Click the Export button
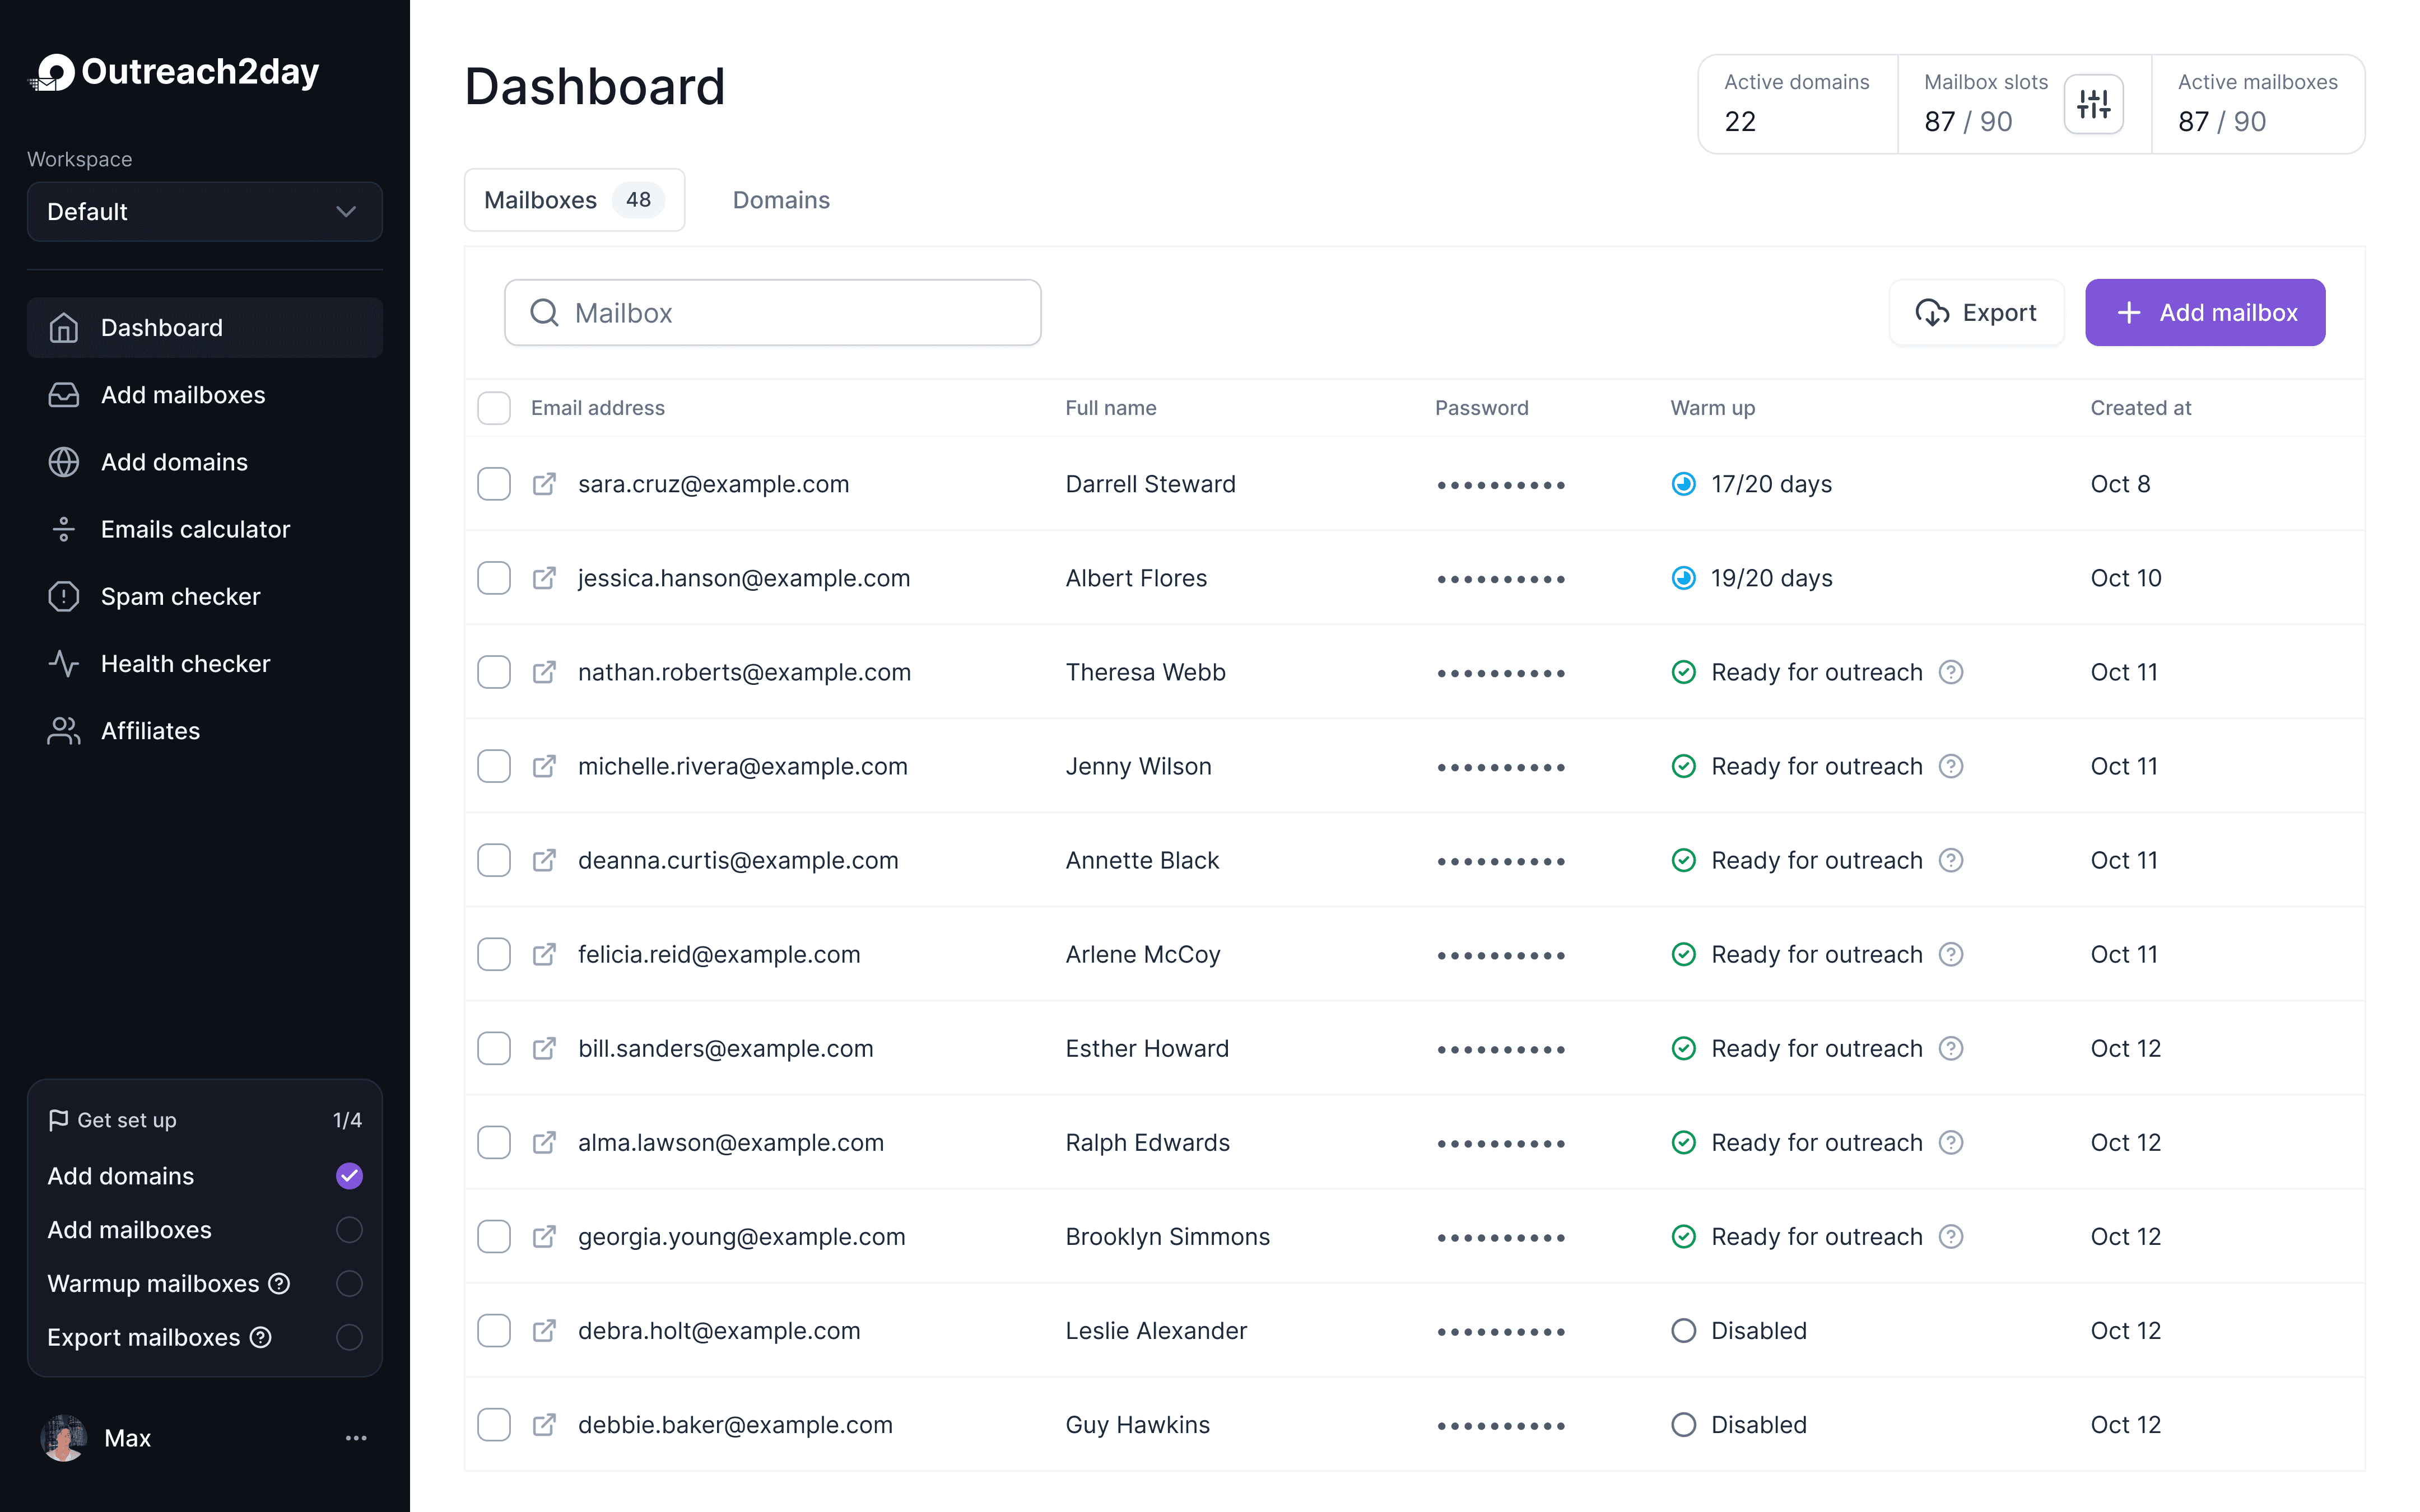 coord(1976,313)
